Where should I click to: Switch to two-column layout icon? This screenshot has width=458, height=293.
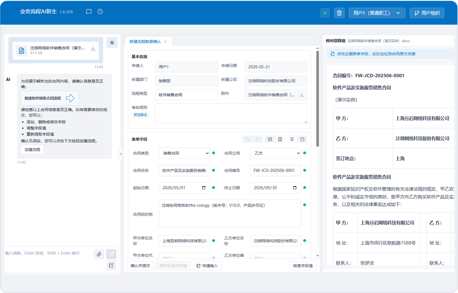pos(280,139)
